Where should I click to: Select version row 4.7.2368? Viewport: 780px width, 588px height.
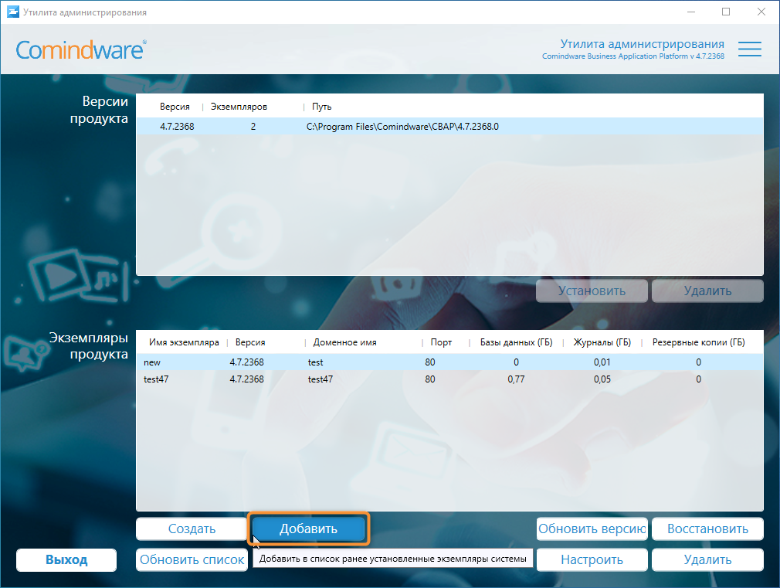449,127
